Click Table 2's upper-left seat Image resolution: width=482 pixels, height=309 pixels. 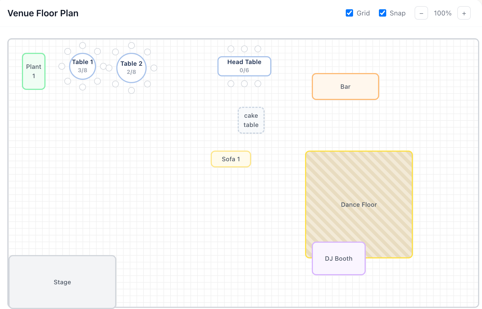[115, 52]
